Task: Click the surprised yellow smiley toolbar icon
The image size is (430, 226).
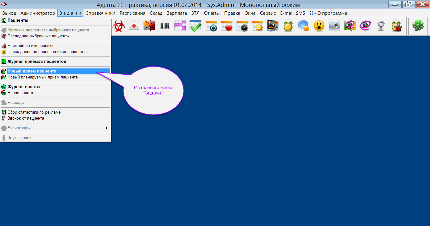Action: click(x=319, y=26)
